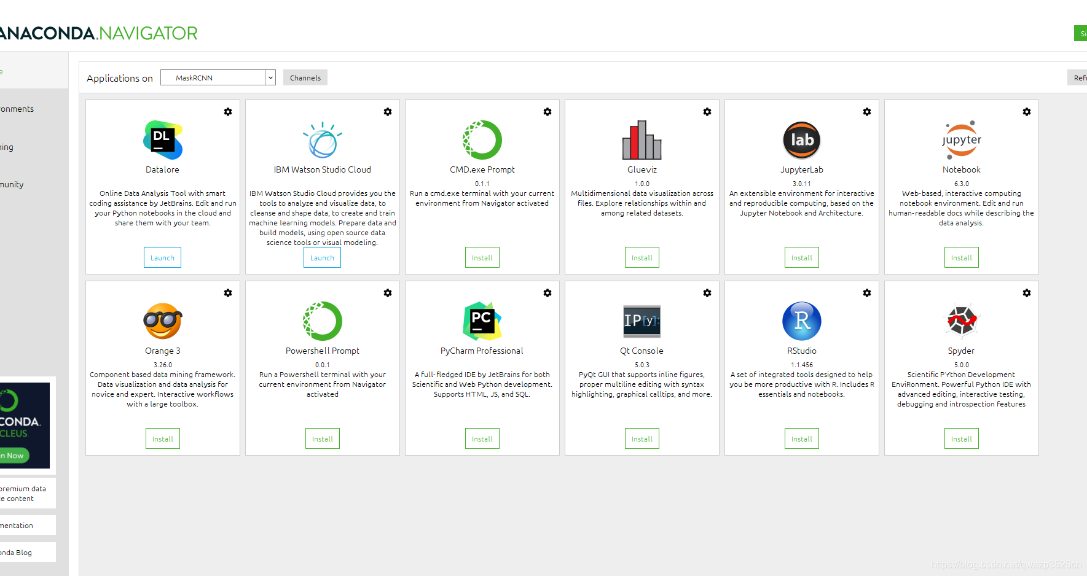The width and height of the screenshot is (1087, 576).
Task: Click RStudio version 1.1.456 text
Action: [x=802, y=365]
